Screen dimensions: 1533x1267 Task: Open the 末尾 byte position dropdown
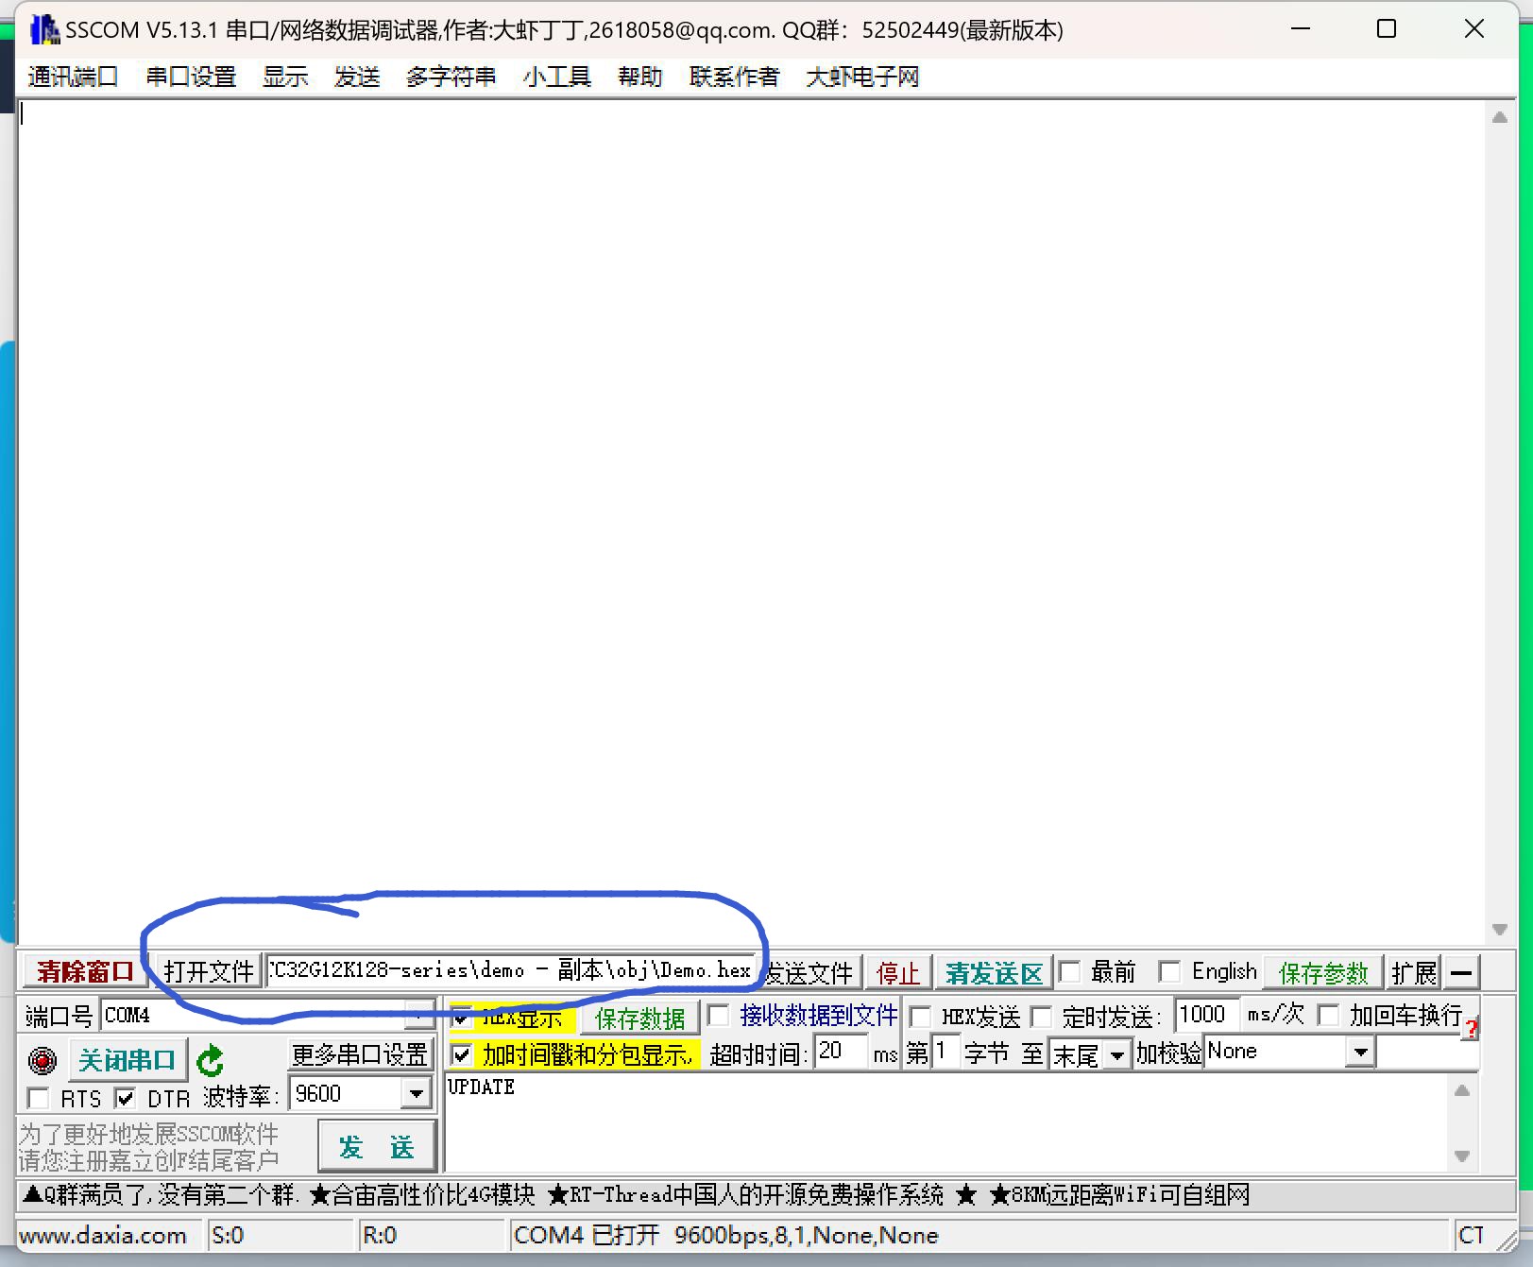pos(1117,1054)
